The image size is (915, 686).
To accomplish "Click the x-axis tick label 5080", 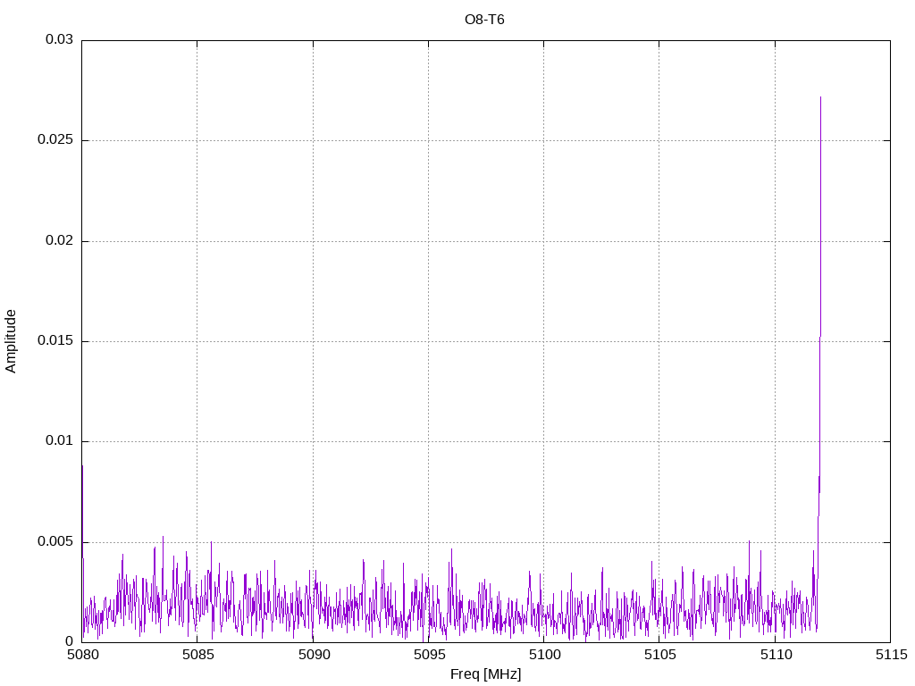I will (x=83, y=655).
